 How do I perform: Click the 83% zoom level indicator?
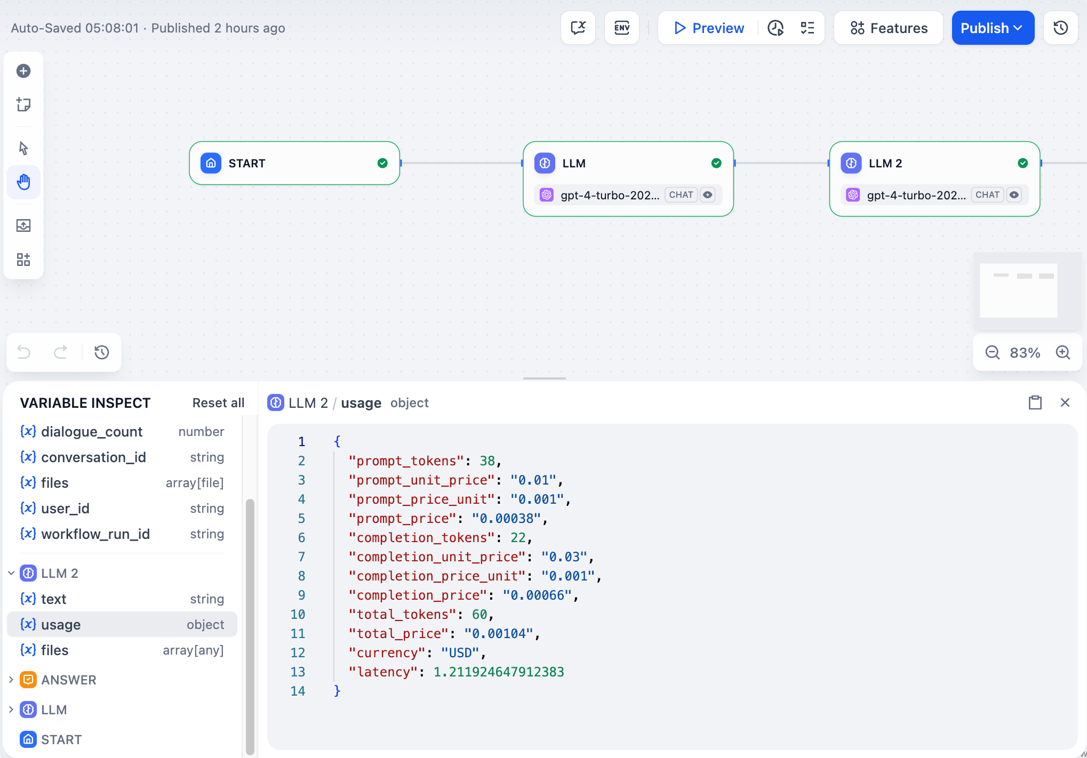click(1025, 352)
